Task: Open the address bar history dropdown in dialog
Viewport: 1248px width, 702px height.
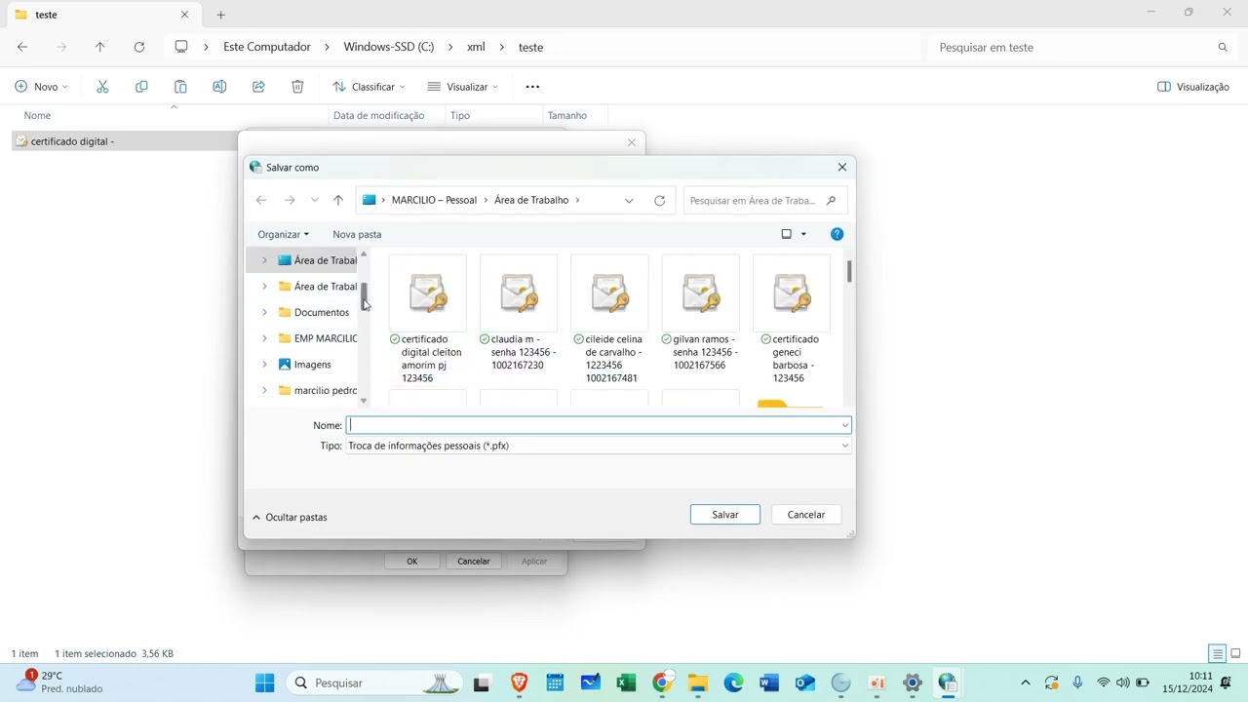Action: (629, 201)
